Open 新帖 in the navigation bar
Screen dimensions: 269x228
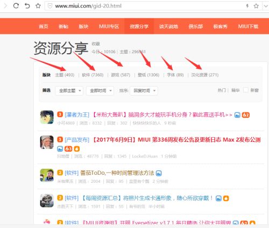[x=63, y=26]
